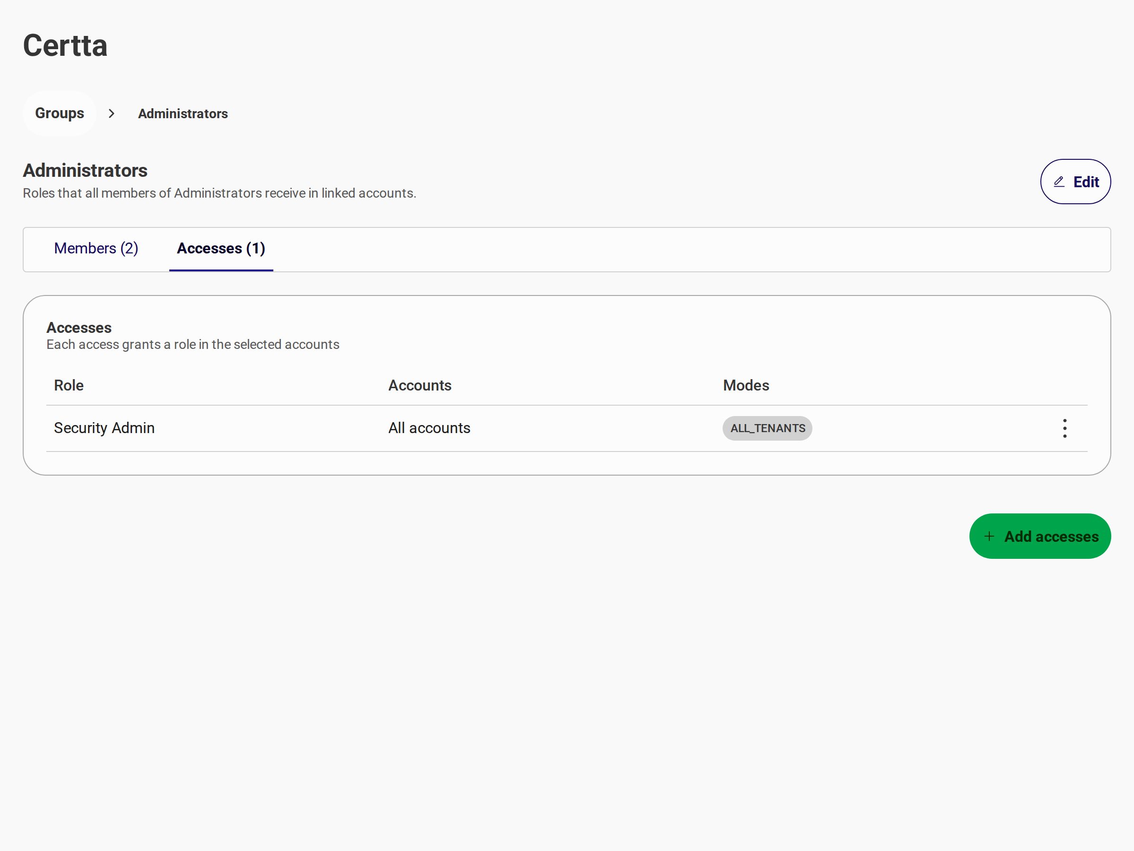Select the Accesses (1) tab
This screenshot has width=1134, height=851.
[221, 249]
